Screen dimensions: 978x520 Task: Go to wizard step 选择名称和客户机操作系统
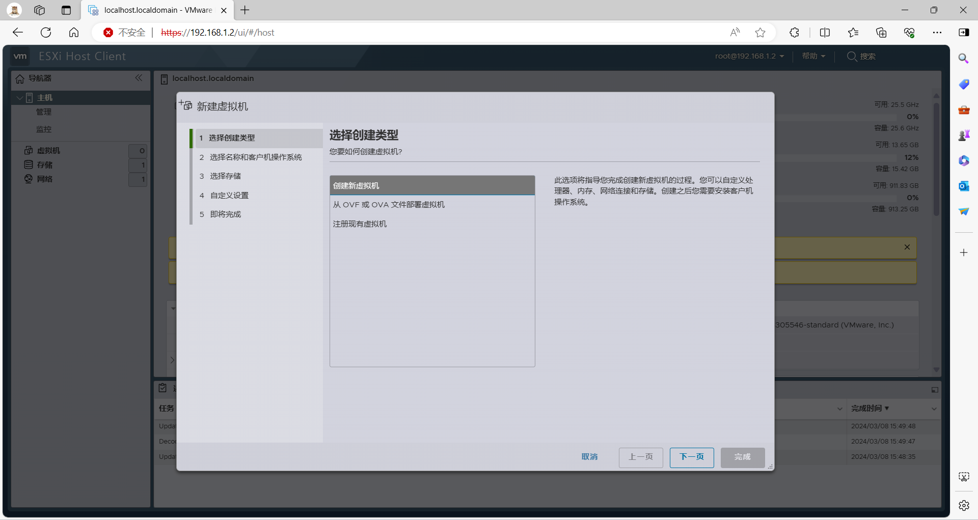click(x=256, y=157)
